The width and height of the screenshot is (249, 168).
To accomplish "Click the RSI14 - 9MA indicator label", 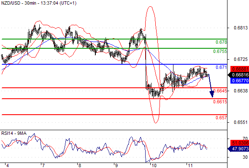I will point(14,134).
